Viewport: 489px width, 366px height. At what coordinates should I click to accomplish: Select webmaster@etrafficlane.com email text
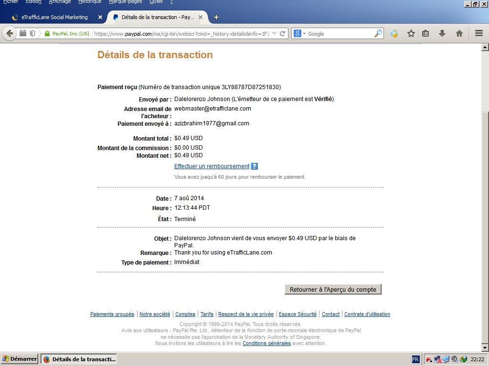(x=213, y=109)
